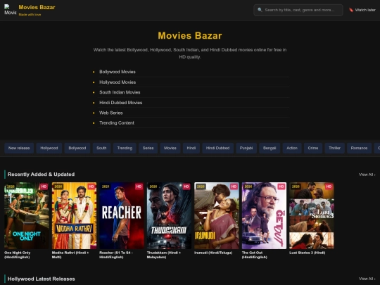Image resolution: width=380 pixels, height=285 pixels.
Task: Click the Modha Rathri (Hindi + Multi) title
Action: pyautogui.click(x=70, y=255)
